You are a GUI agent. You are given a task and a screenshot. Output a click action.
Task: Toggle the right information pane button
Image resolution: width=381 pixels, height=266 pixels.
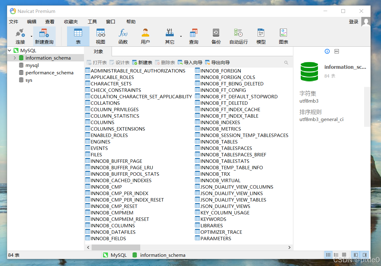[x=364, y=255]
